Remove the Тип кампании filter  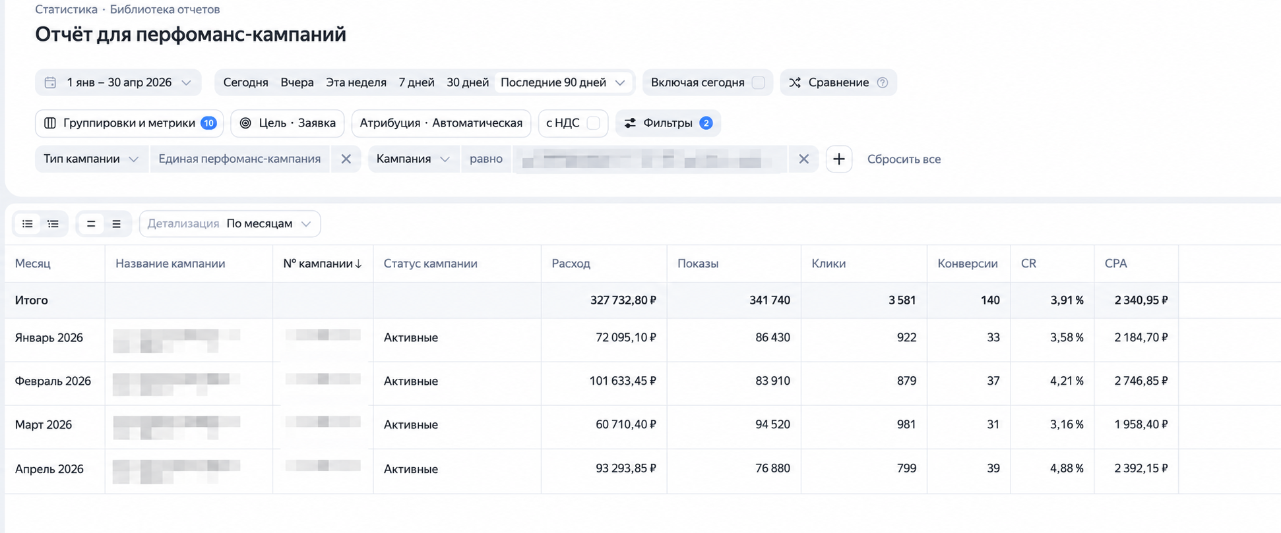click(x=346, y=159)
